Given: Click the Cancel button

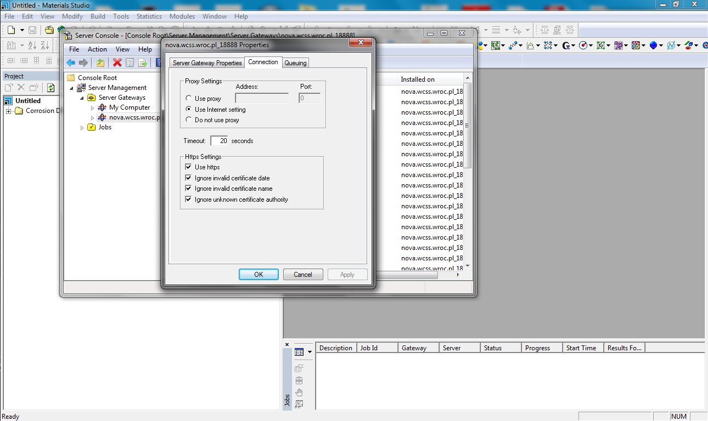Looking at the screenshot, I should [302, 275].
